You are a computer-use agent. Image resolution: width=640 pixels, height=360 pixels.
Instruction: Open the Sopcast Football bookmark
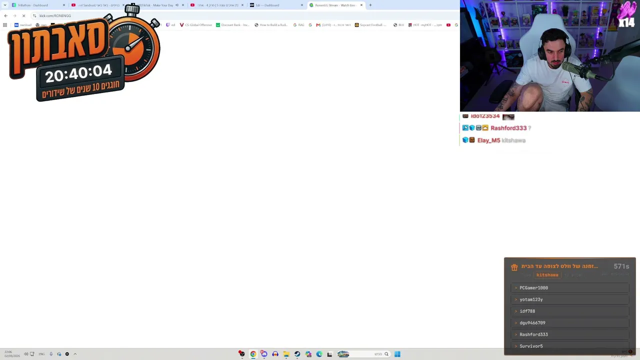coord(371,25)
